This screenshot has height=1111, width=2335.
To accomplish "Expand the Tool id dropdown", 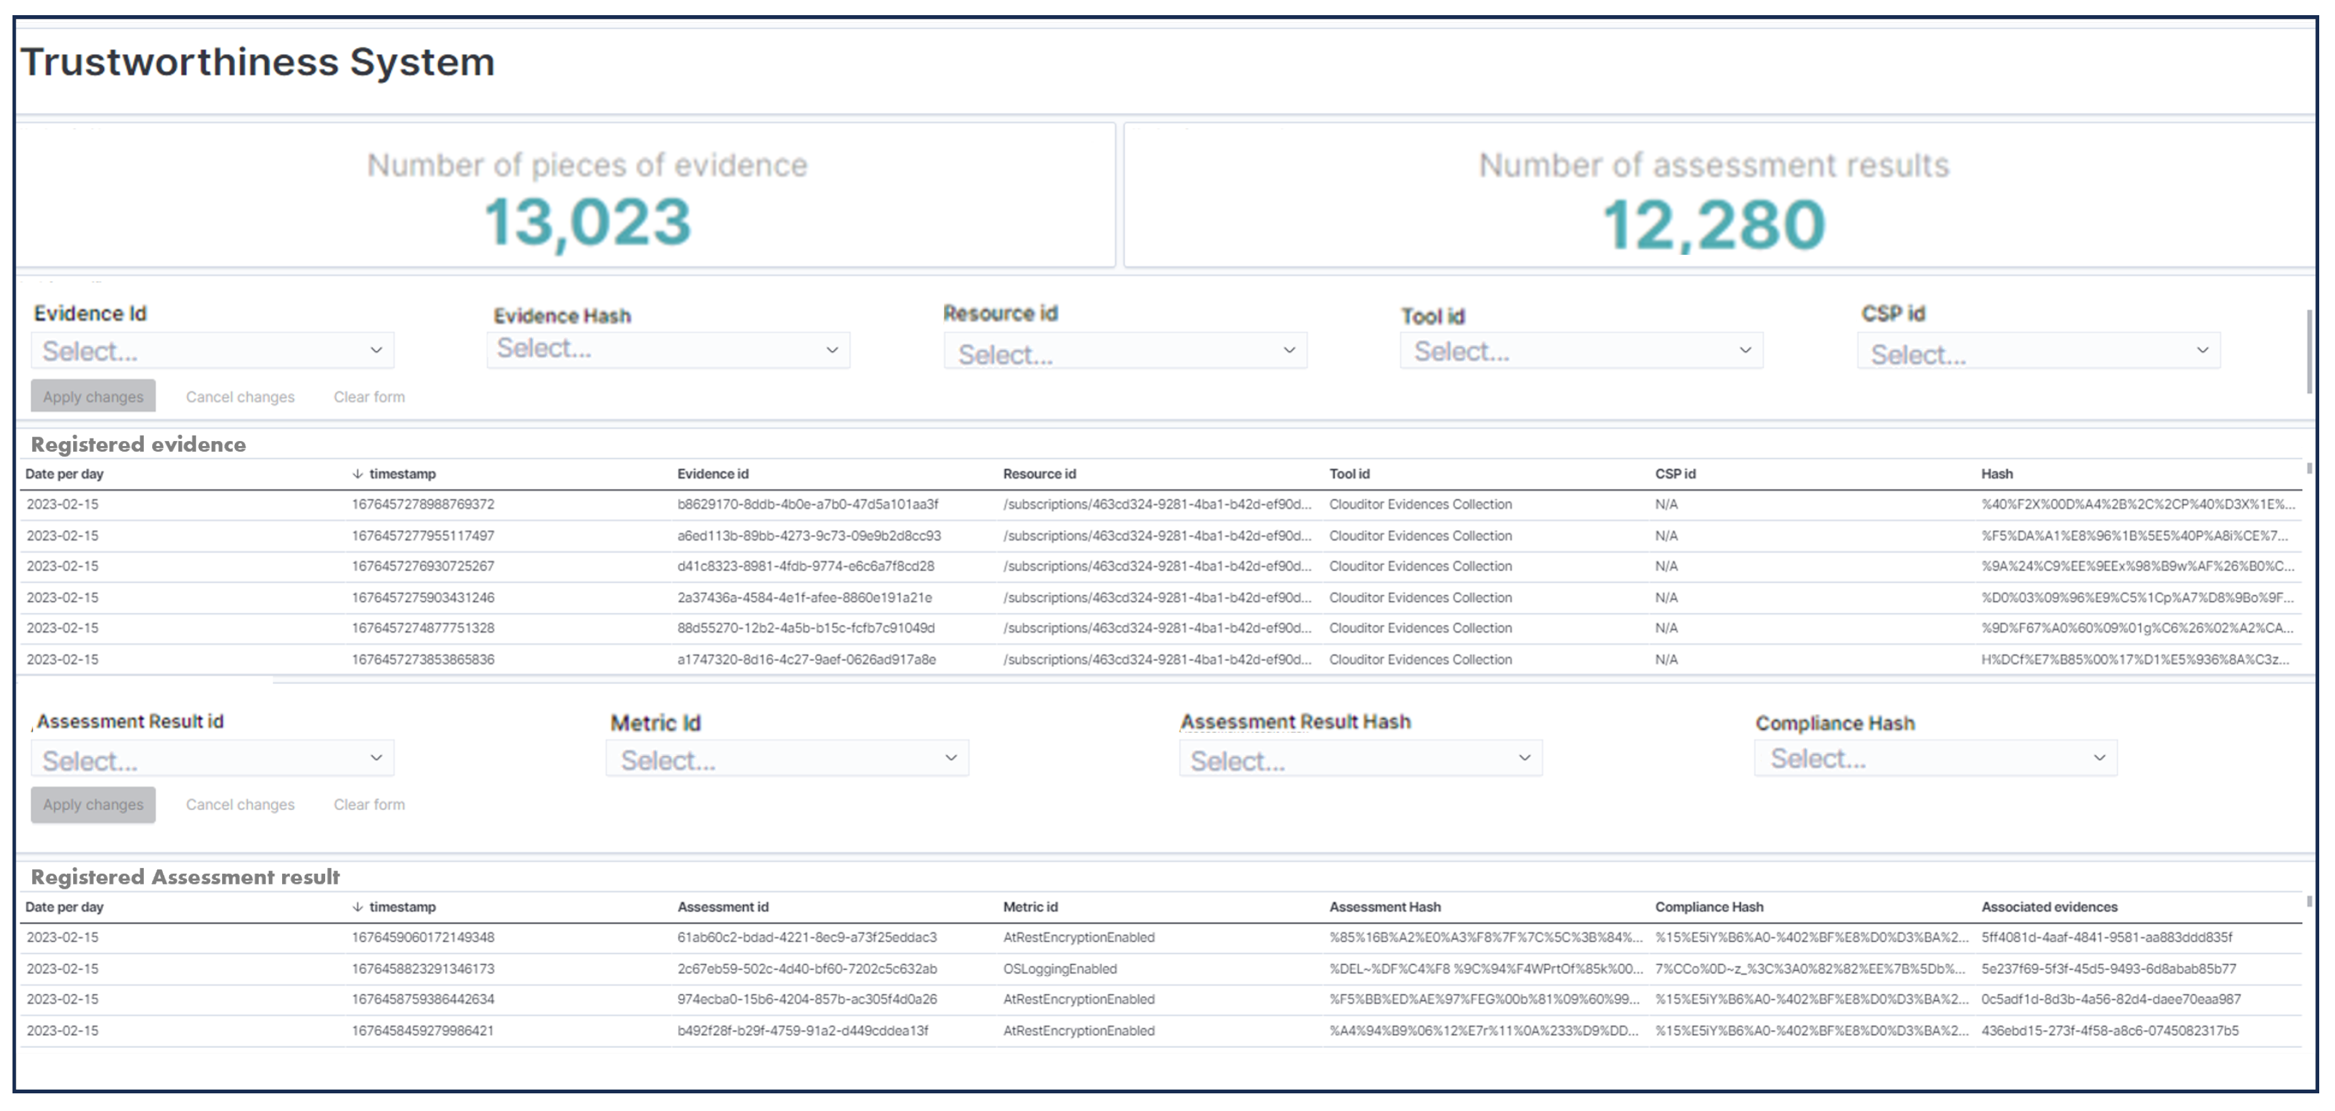I will click(x=1581, y=351).
